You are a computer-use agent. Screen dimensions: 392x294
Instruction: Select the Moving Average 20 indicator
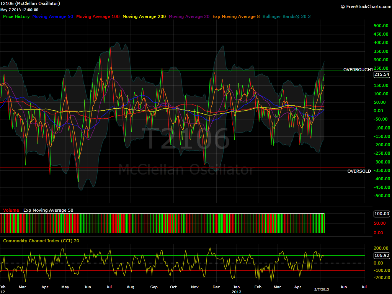pos(189,16)
